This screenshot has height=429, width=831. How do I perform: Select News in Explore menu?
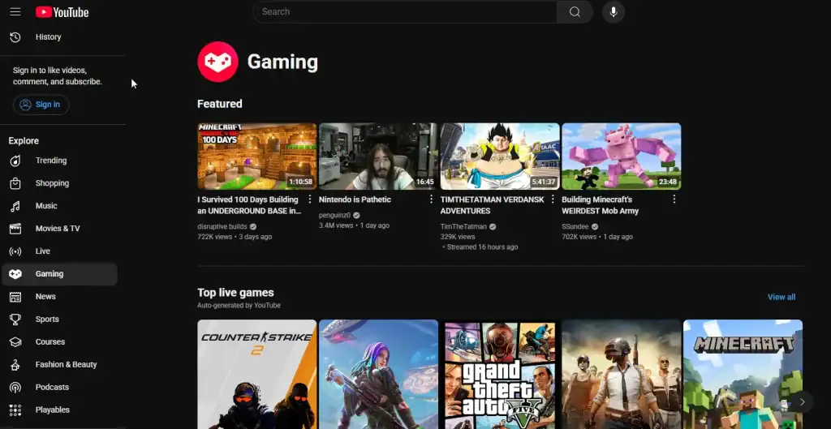click(x=59, y=297)
